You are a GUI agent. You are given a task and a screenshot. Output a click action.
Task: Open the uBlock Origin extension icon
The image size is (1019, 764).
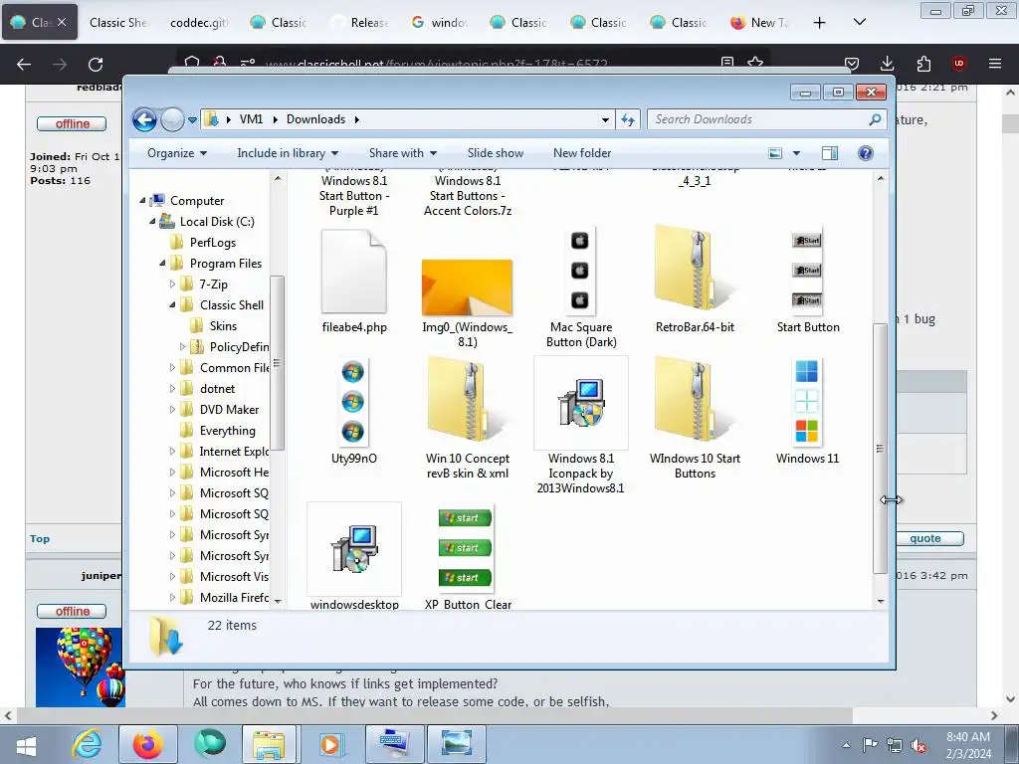[x=958, y=64]
